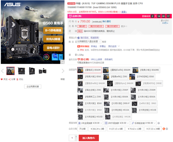Select the first boxed motherboard thumbnail
The width and height of the screenshot is (173, 142).
(11, 71)
